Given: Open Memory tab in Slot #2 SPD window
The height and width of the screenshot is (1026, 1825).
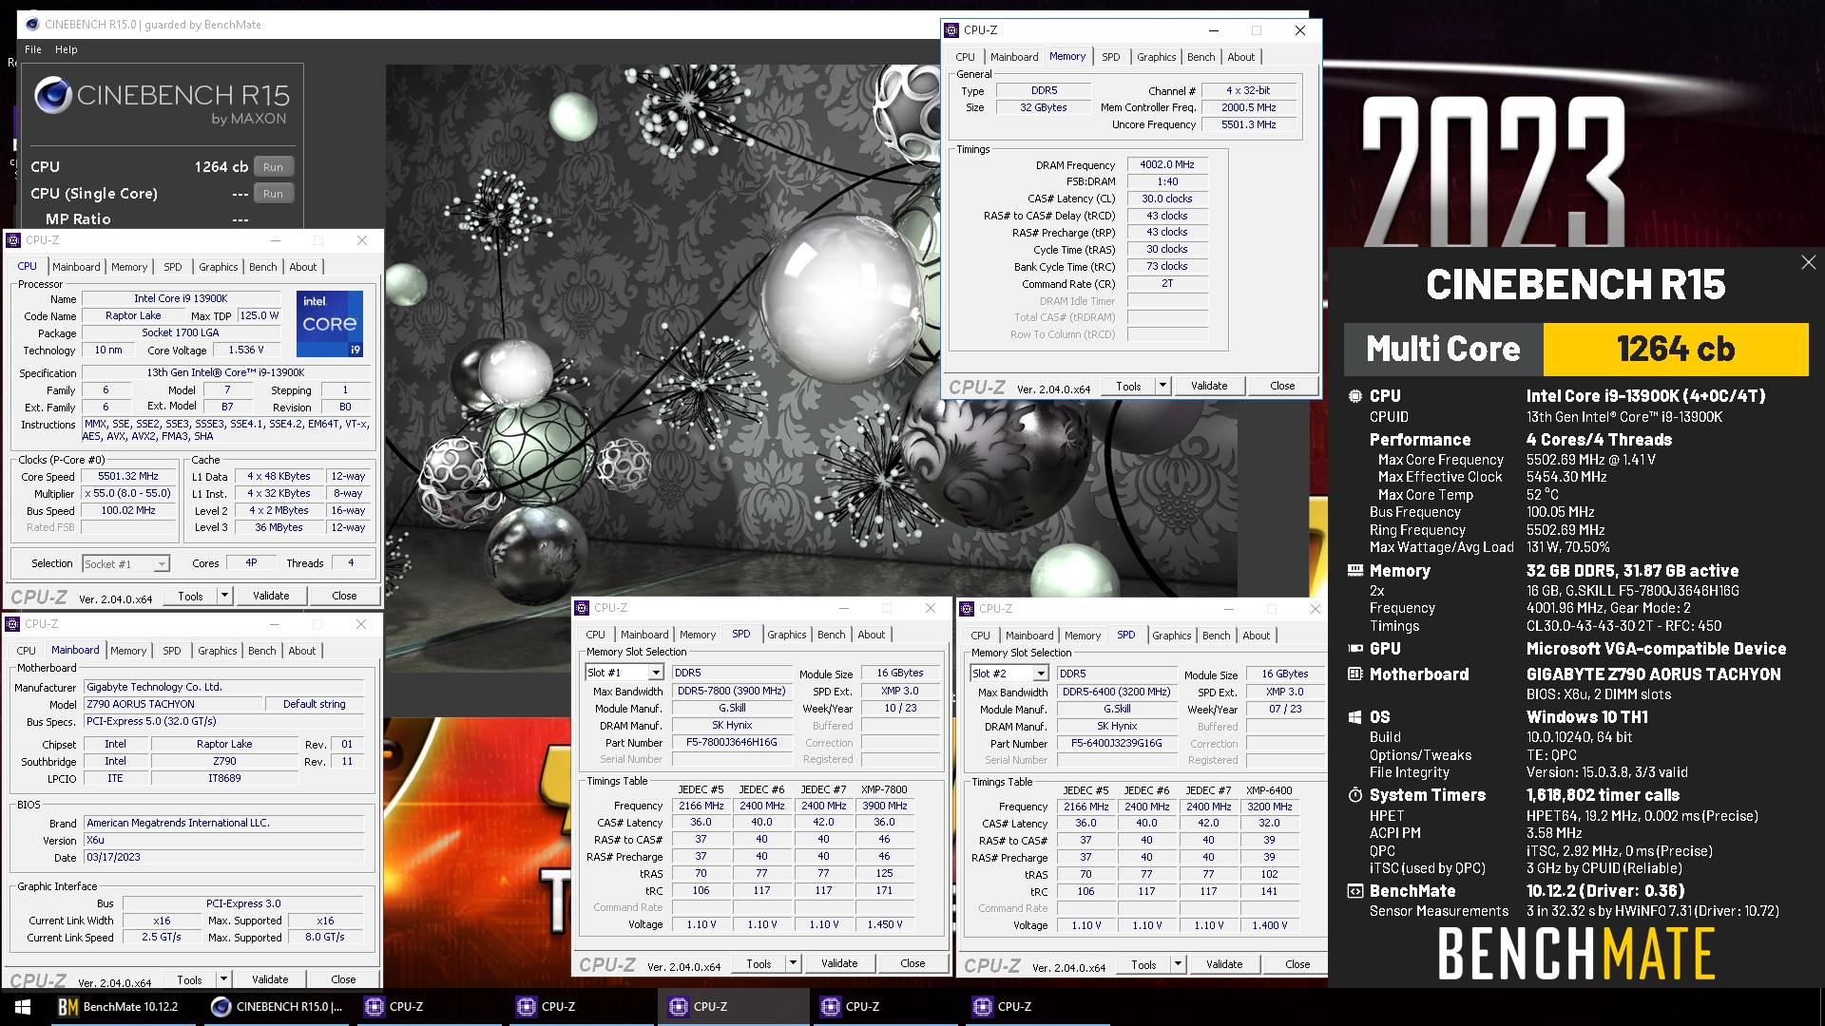Looking at the screenshot, I should pos(1083,636).
